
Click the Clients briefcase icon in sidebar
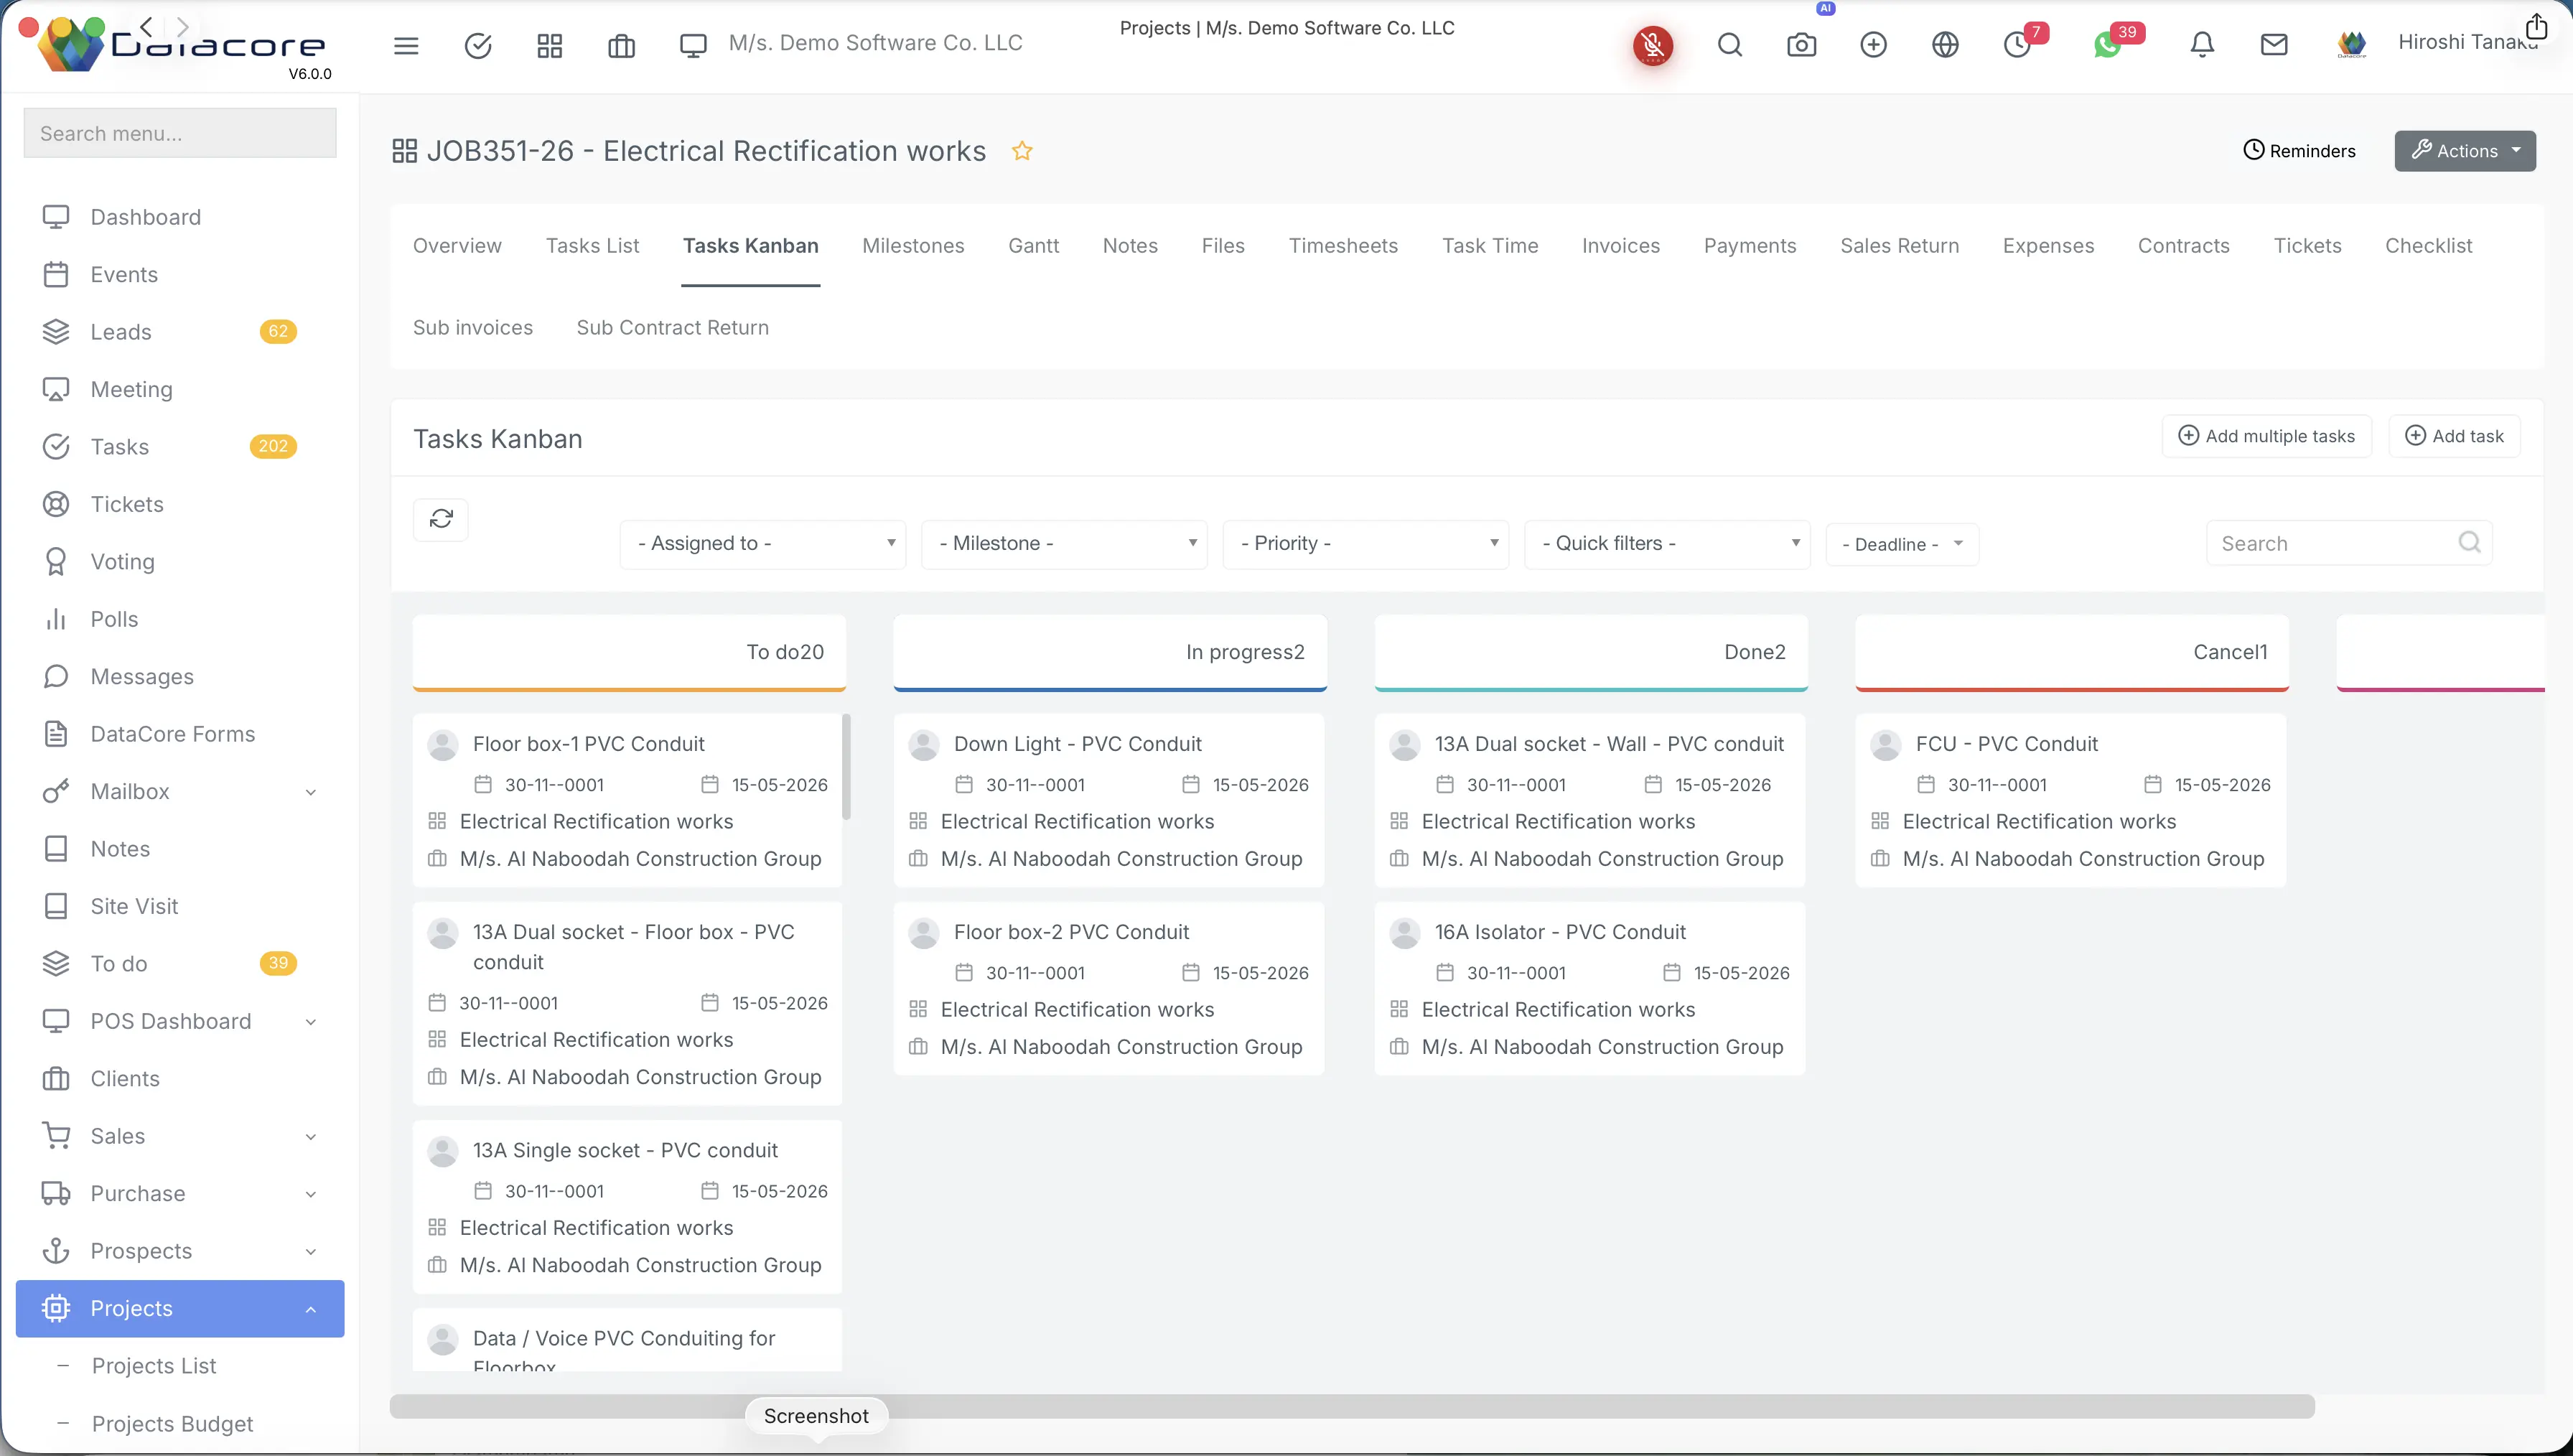click(x=56, y=1078)
